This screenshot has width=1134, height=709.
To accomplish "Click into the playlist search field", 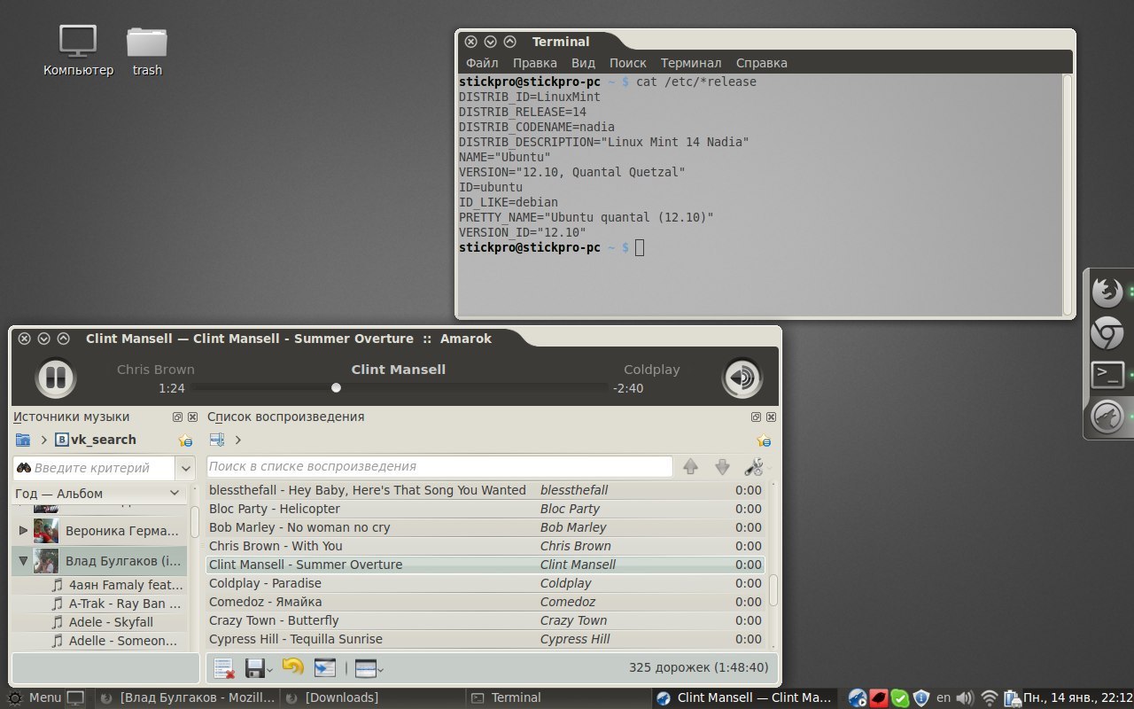I will [439, 466].
